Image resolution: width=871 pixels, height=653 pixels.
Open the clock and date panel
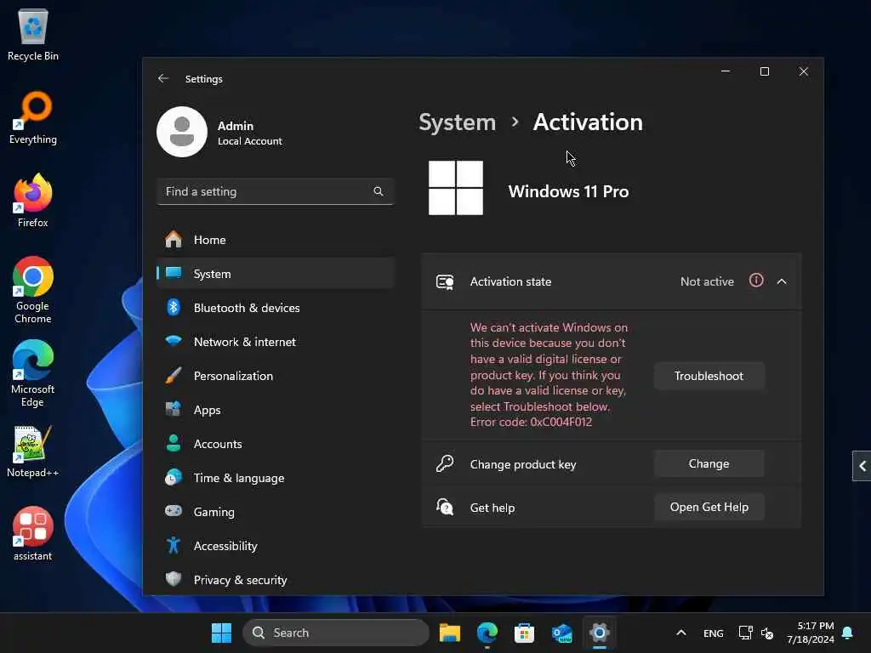(811, 633)
